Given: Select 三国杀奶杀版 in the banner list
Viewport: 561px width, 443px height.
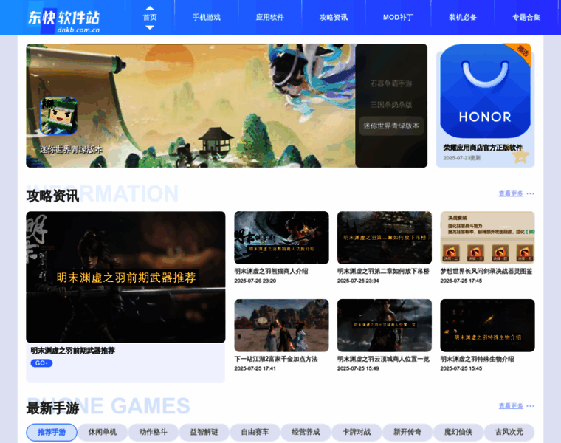Looking at the screenshot, I should (391, 105).
